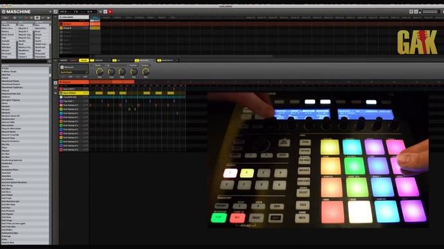The height and width of the screenshot is (249, 444).
Task: Click the Rock Bright preset name field
Action: coord(74,72)
